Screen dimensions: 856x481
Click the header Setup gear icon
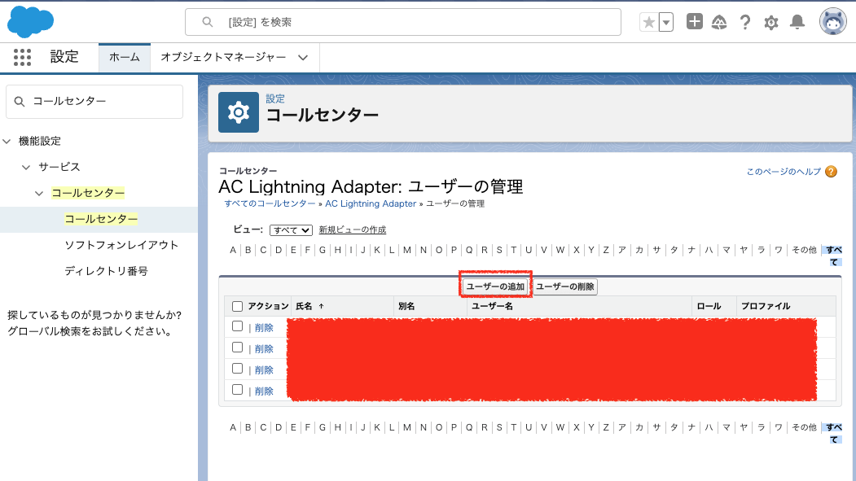770,22
